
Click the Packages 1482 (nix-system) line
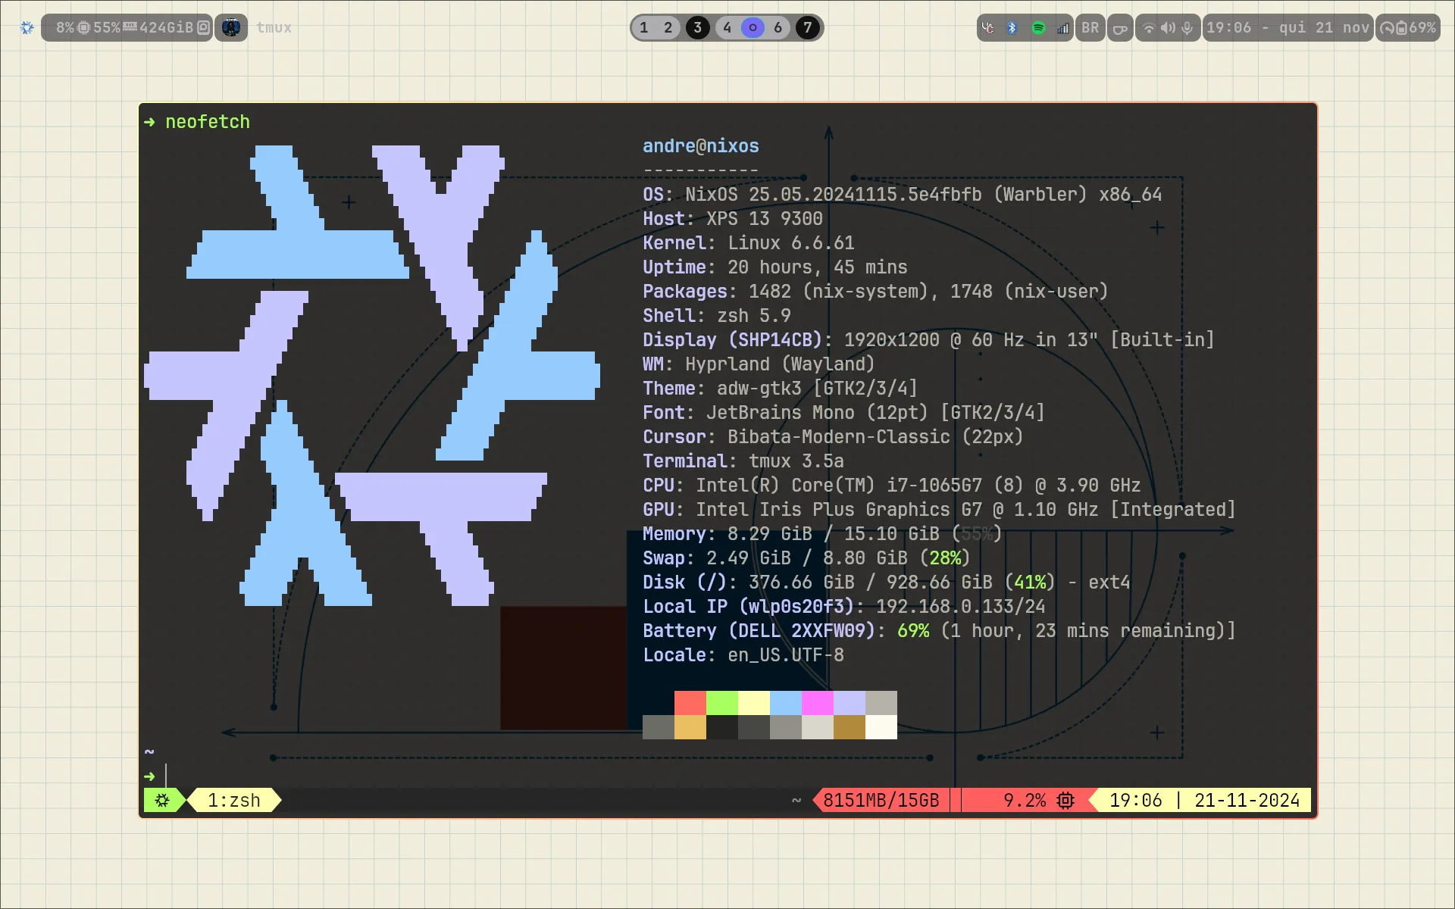pyautogui.click(x=875, y=292)
